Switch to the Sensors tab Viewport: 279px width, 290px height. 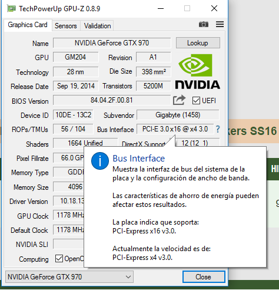[66, 26]
